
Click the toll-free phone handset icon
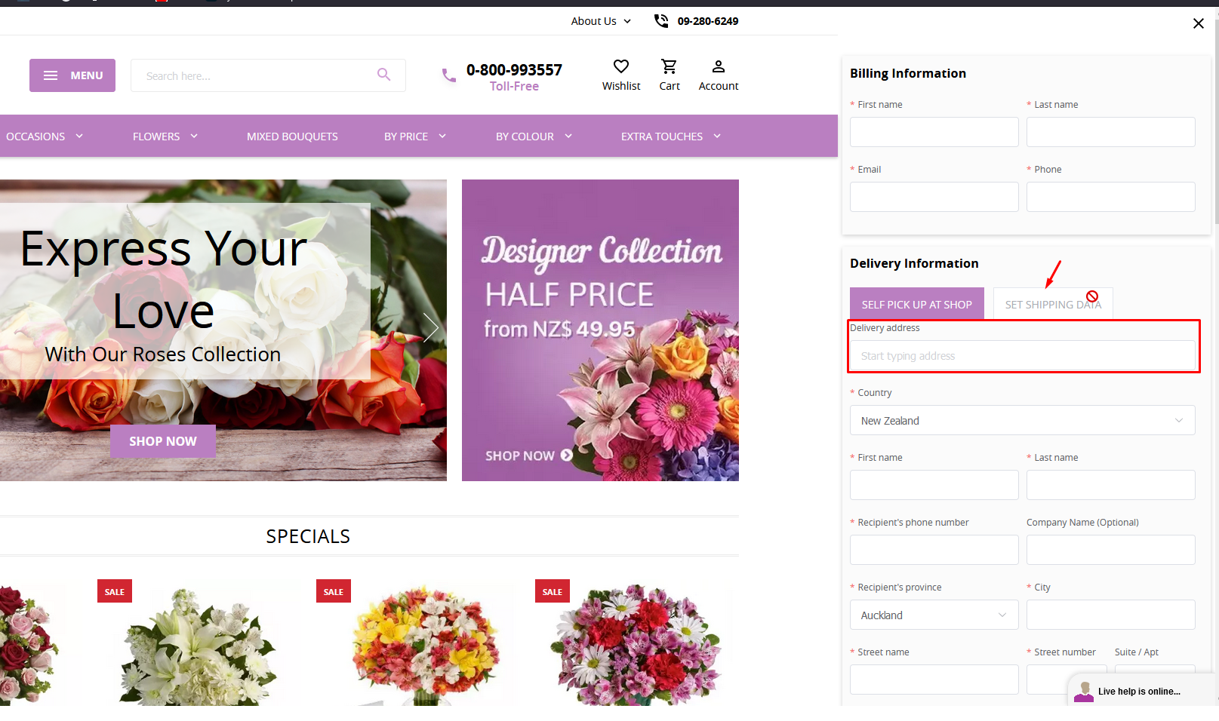[x=448, y=75]
